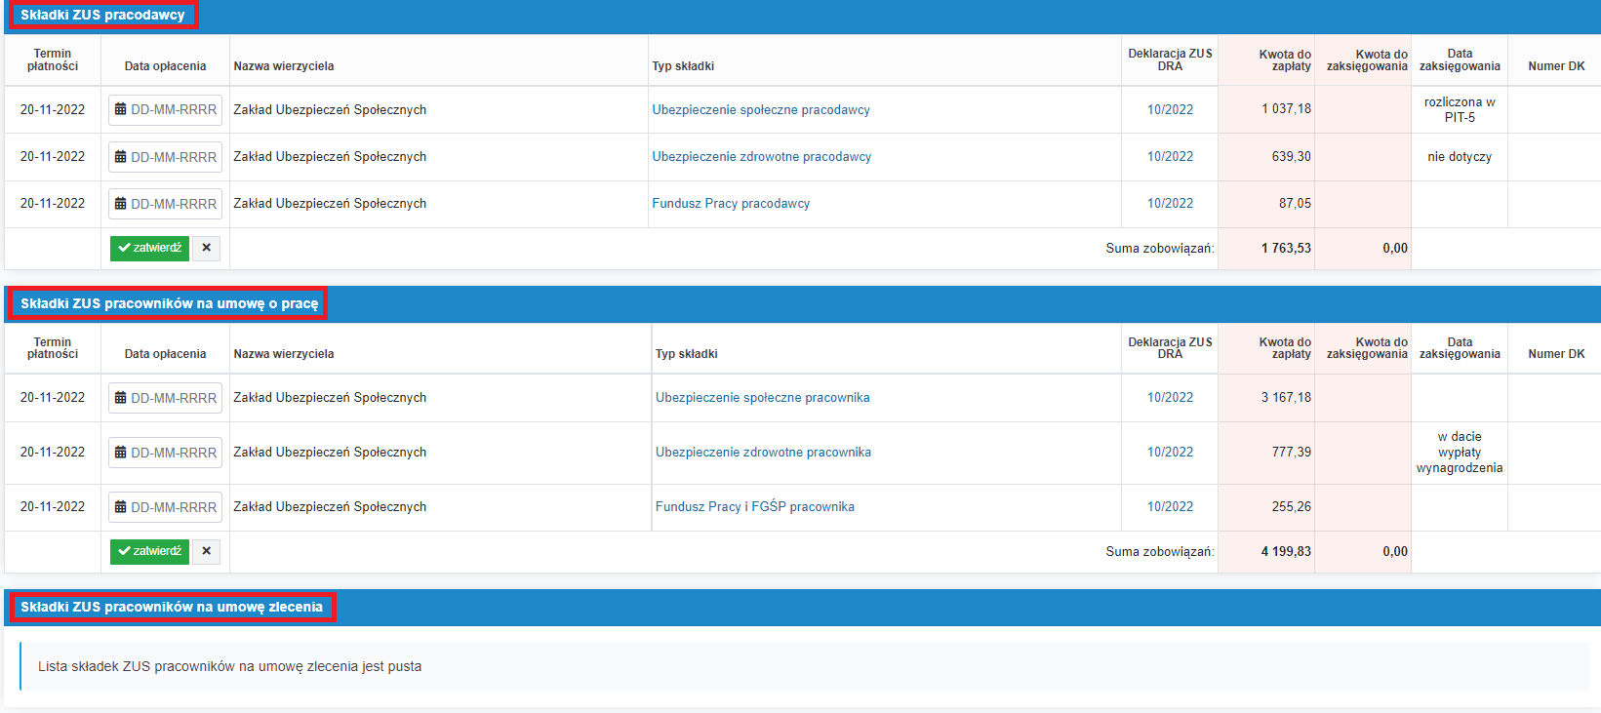The image size is (1601, 713).
Task: Click 'rozliczona w PIT-5' note
Action: [x=1460, y=109]
